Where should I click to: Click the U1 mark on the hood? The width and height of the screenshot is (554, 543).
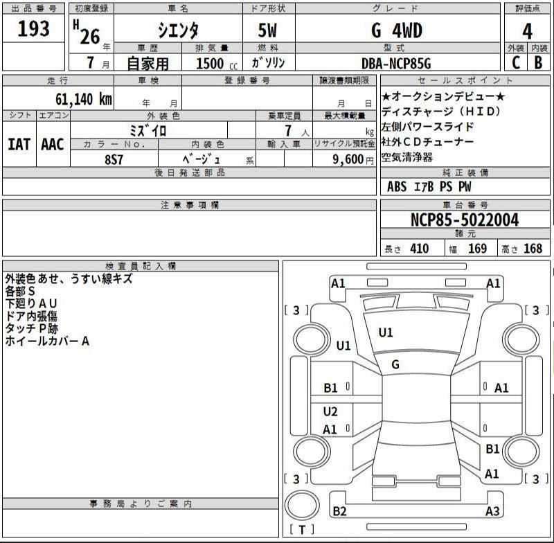click(386, 332)
